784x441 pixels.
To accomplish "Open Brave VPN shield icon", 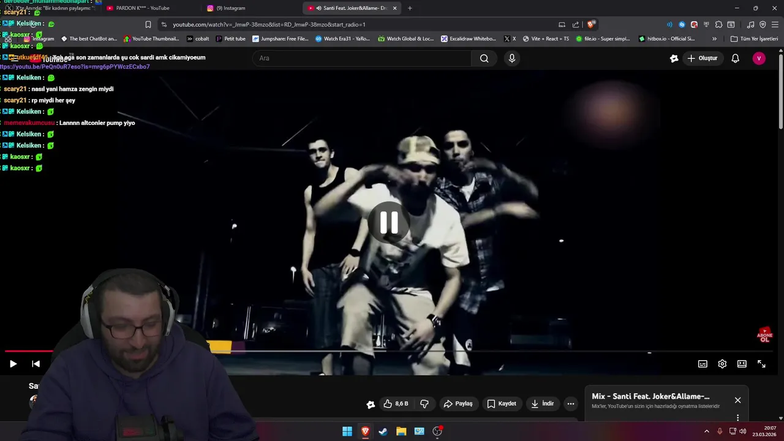I will 763,24.
